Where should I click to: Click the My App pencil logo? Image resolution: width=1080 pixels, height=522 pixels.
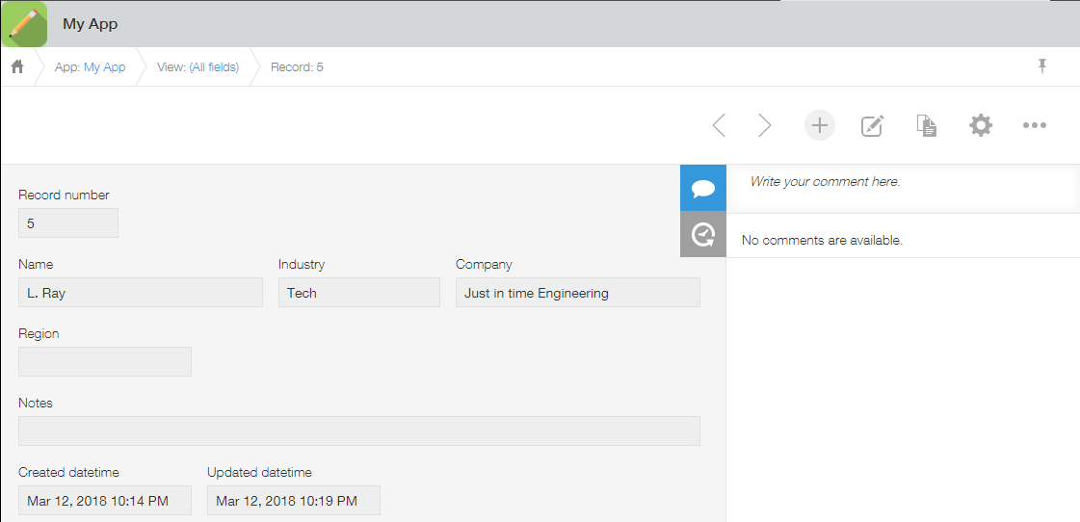point(25,24)
